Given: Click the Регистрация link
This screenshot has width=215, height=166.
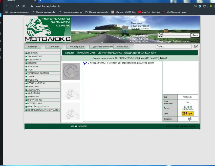Looking at the screenshot, I should (x=164, y=41).
